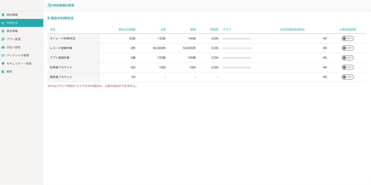Click the 契約情報 document icon in sidebar

pyautogui.click(x=3, y=15)
